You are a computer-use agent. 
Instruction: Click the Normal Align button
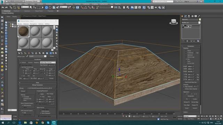(x=195, y=102)
